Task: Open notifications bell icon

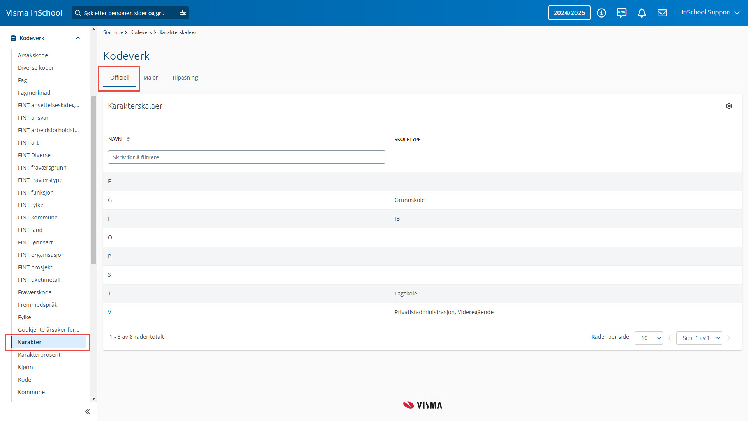Action: tap(642, 13)
